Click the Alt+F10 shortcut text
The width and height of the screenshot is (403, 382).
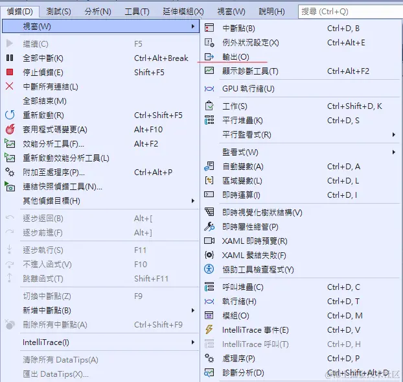148,130
